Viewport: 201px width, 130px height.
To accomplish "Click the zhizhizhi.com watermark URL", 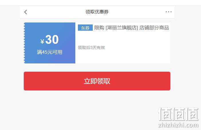I will (178, 125).
